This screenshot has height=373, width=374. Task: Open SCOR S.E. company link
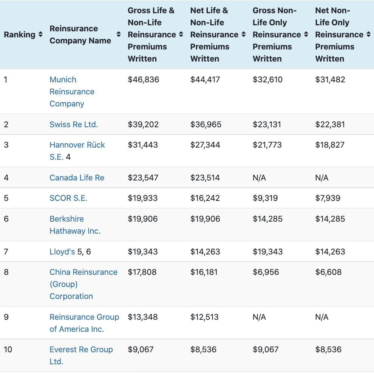tap(68, 198)
